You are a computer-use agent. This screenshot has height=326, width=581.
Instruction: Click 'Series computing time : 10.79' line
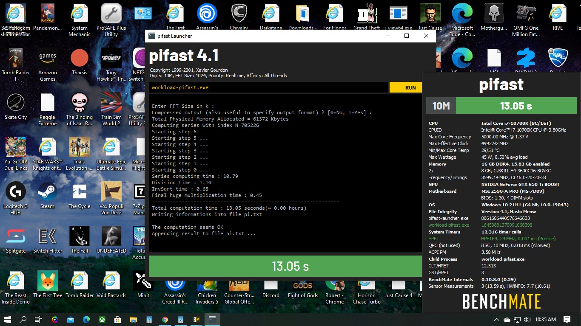point(195,176)
